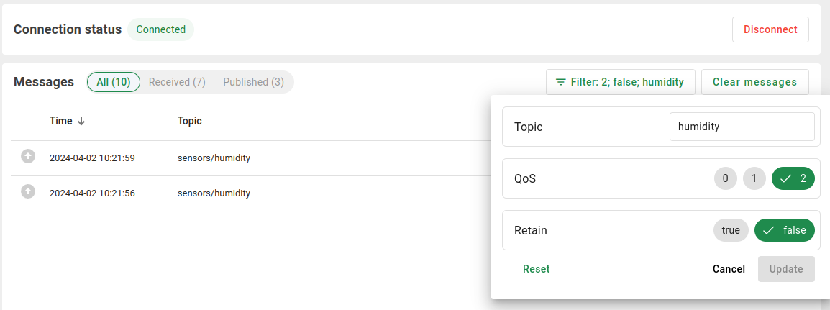Image resolution: width=830 pixels, height=310 pixels.
Task: Click the Time column sort arrow
Action: (x=81, y=122)
